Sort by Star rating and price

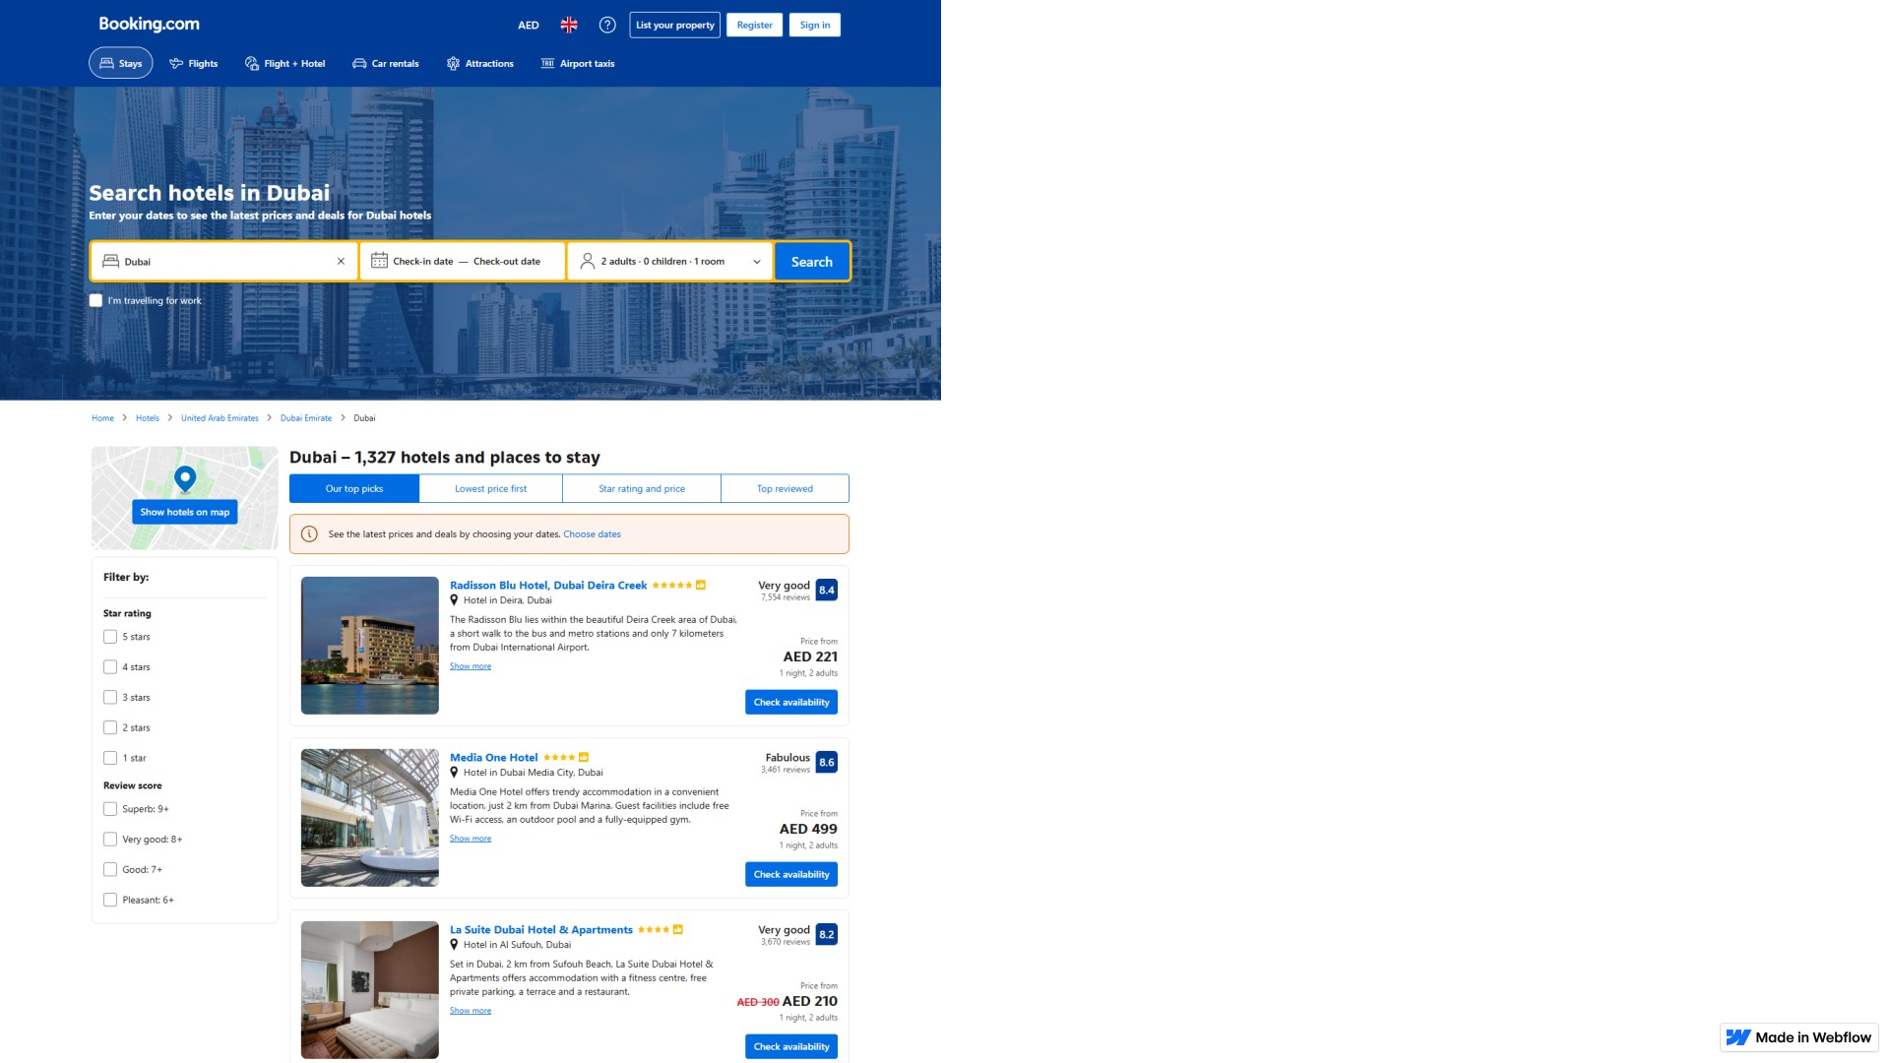[x=642, y=488]
